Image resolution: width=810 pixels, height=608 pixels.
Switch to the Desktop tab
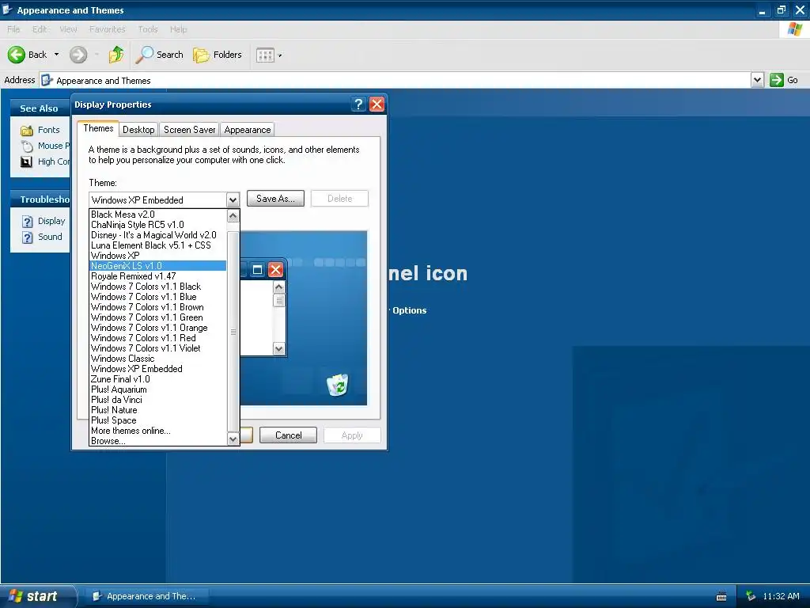[138, 130]
